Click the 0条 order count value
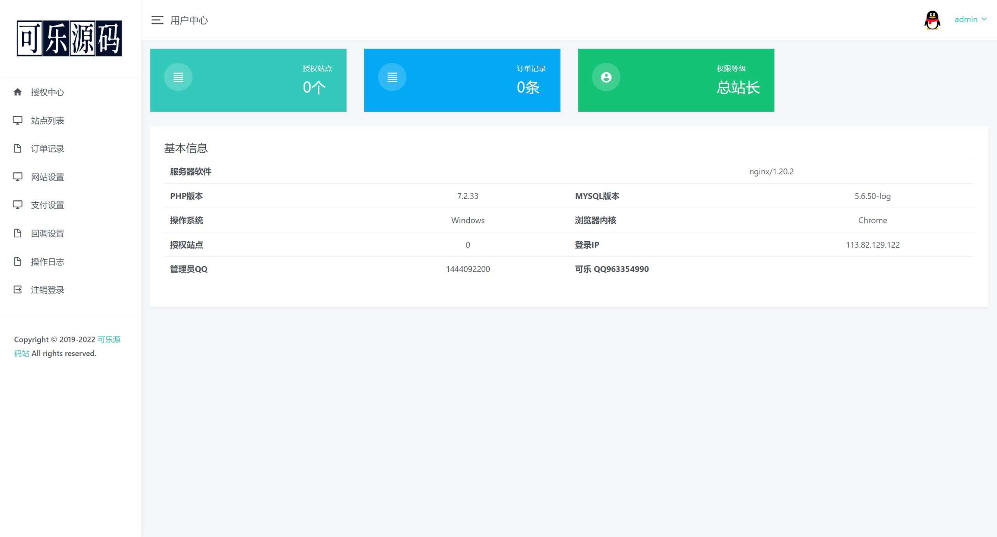Image resolution: width=997 pixels, height=537 pixels. pos(528,87)
